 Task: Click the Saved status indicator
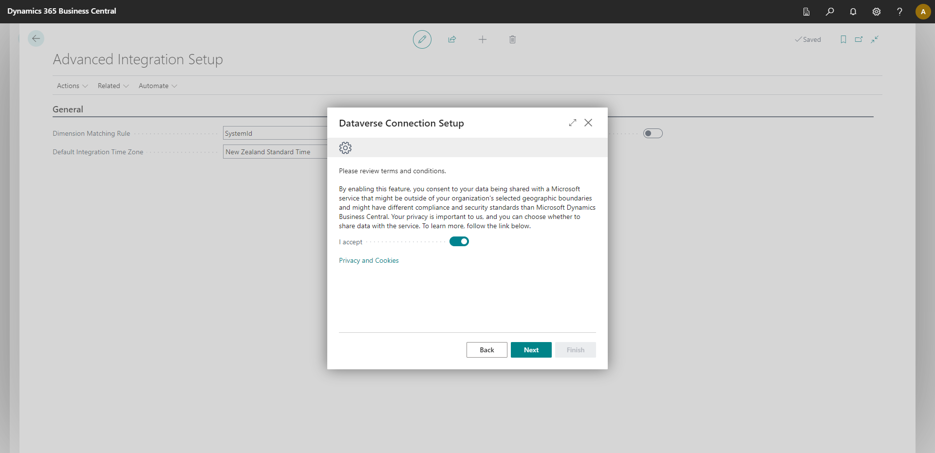coord(808,39)
